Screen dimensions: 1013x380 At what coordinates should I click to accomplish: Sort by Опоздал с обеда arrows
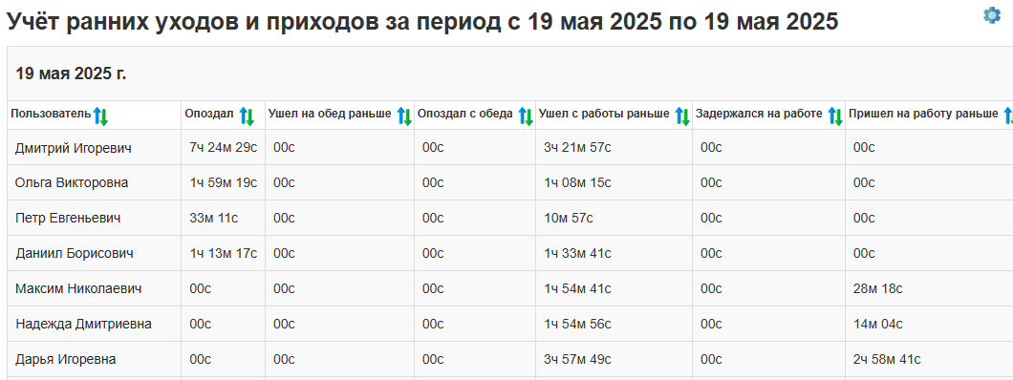(x=526, y=116)
